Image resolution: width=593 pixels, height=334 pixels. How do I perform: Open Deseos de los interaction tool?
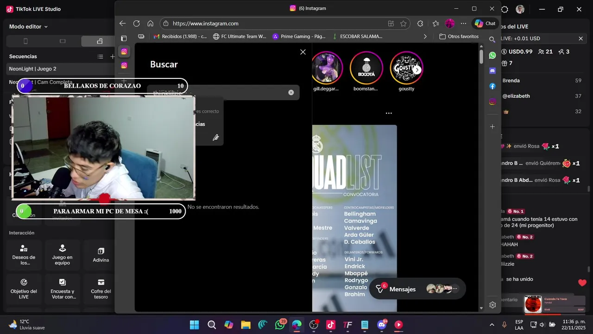point(24,256)
